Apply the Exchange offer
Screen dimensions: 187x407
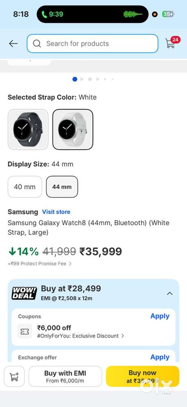click(x=160, y=357)
